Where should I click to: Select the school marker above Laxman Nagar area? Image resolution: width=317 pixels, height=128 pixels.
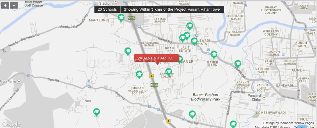[190, 26]
